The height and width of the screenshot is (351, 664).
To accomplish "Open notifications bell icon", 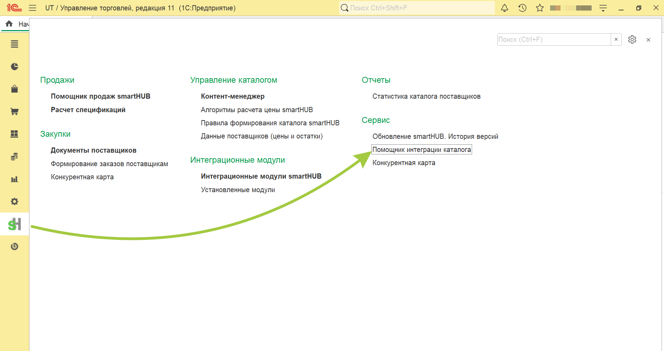I will point(505,8).
